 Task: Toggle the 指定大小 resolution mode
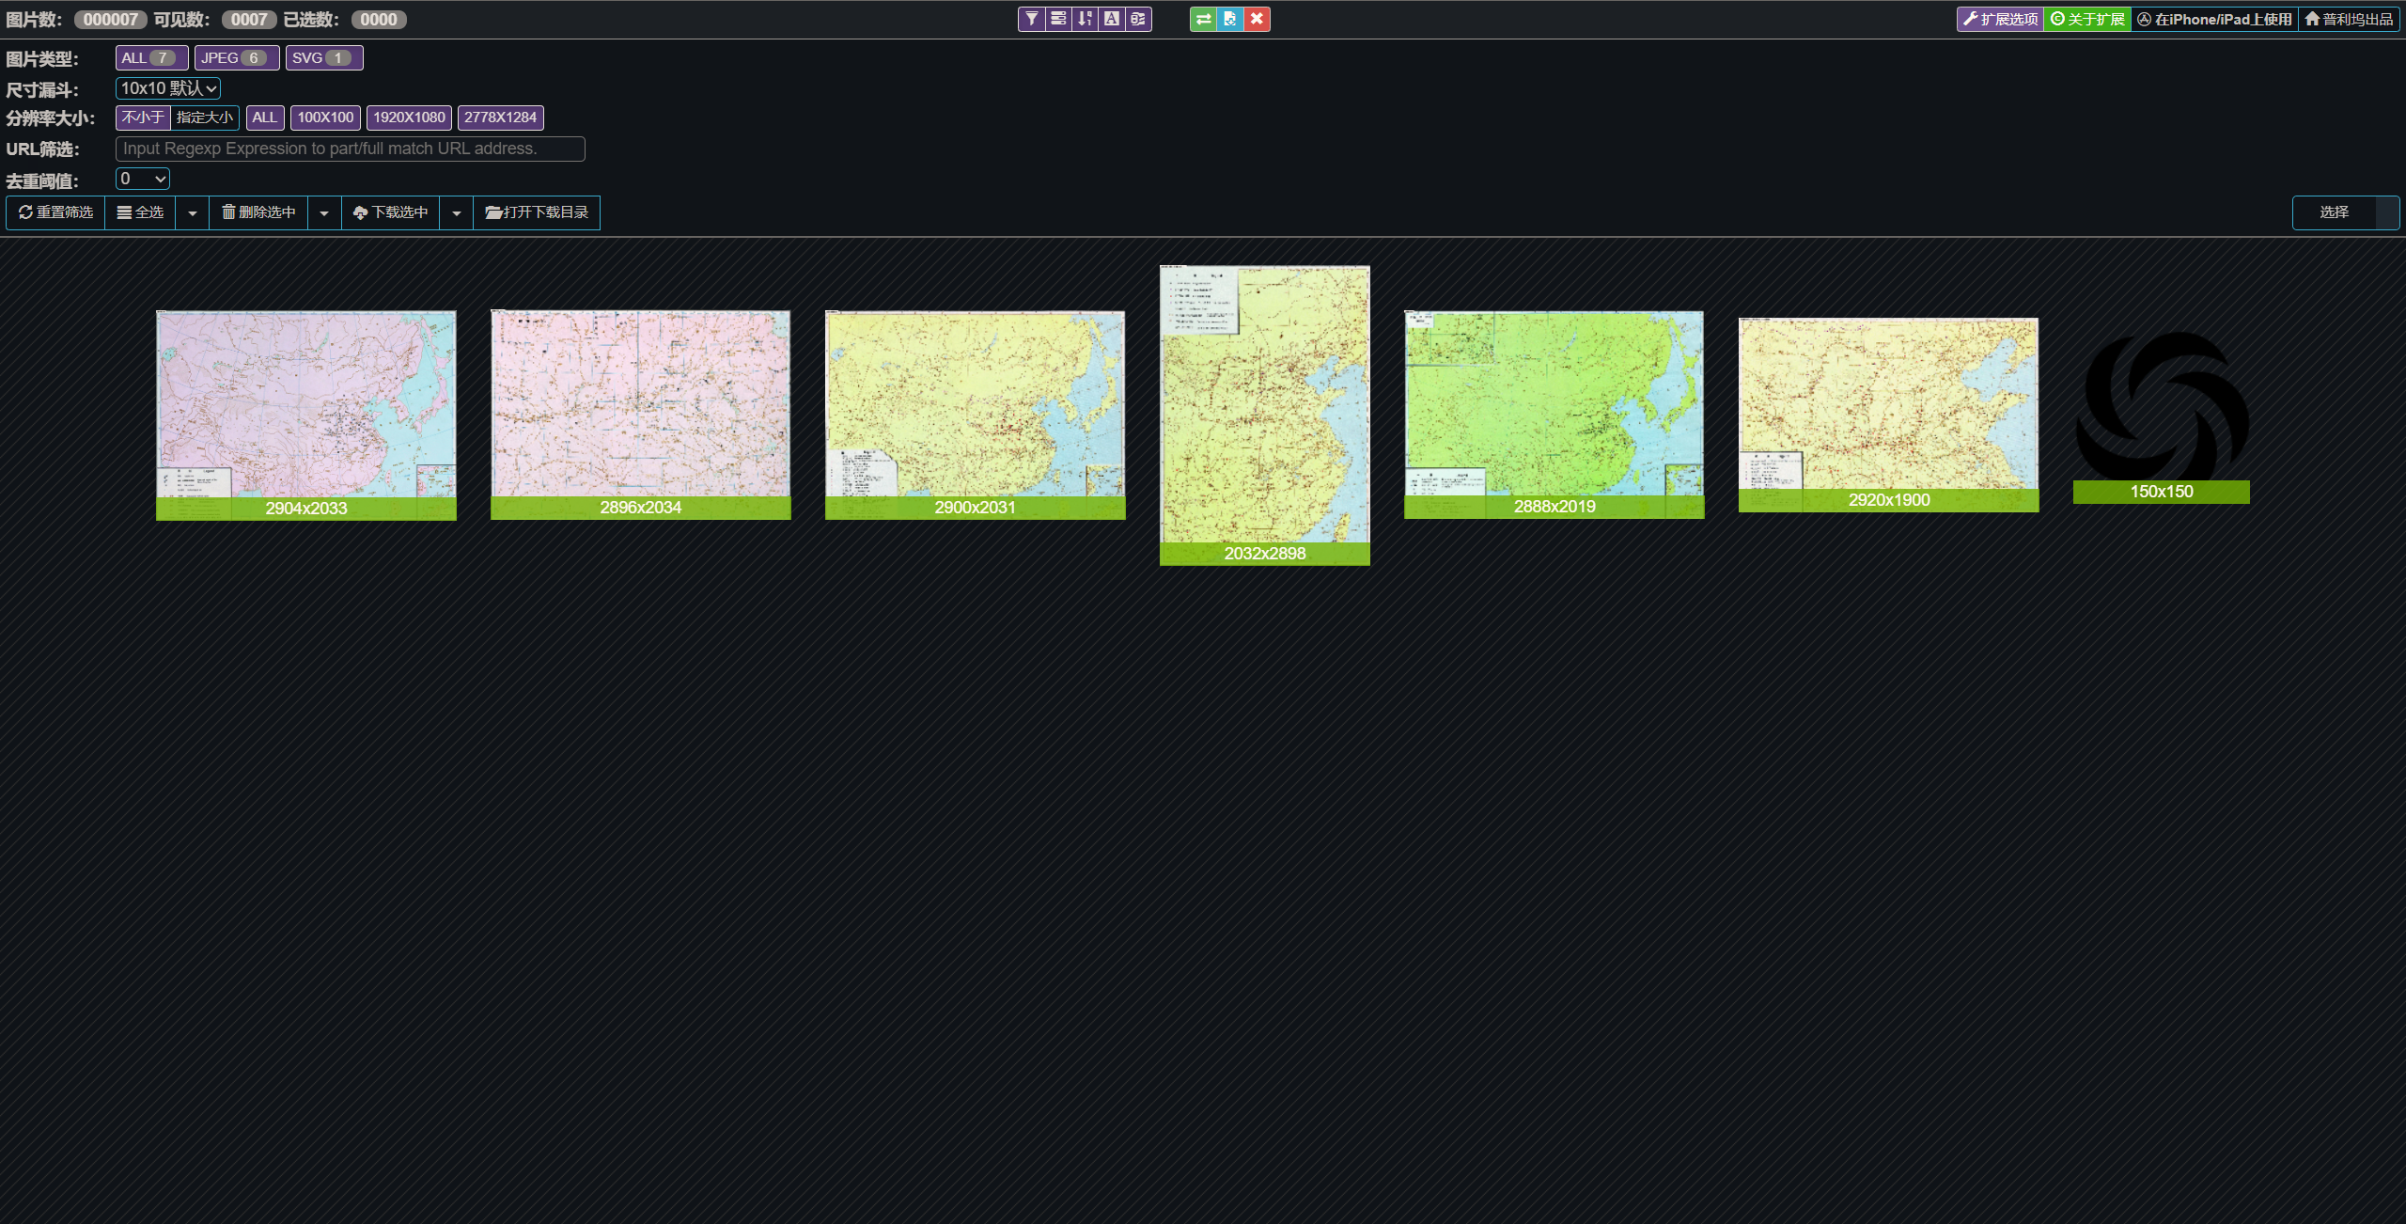click(x=205, y=118)
